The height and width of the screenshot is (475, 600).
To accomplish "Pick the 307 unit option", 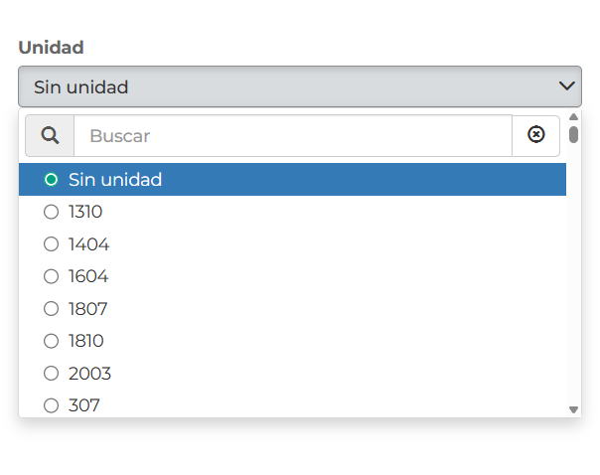I will 52,405.
